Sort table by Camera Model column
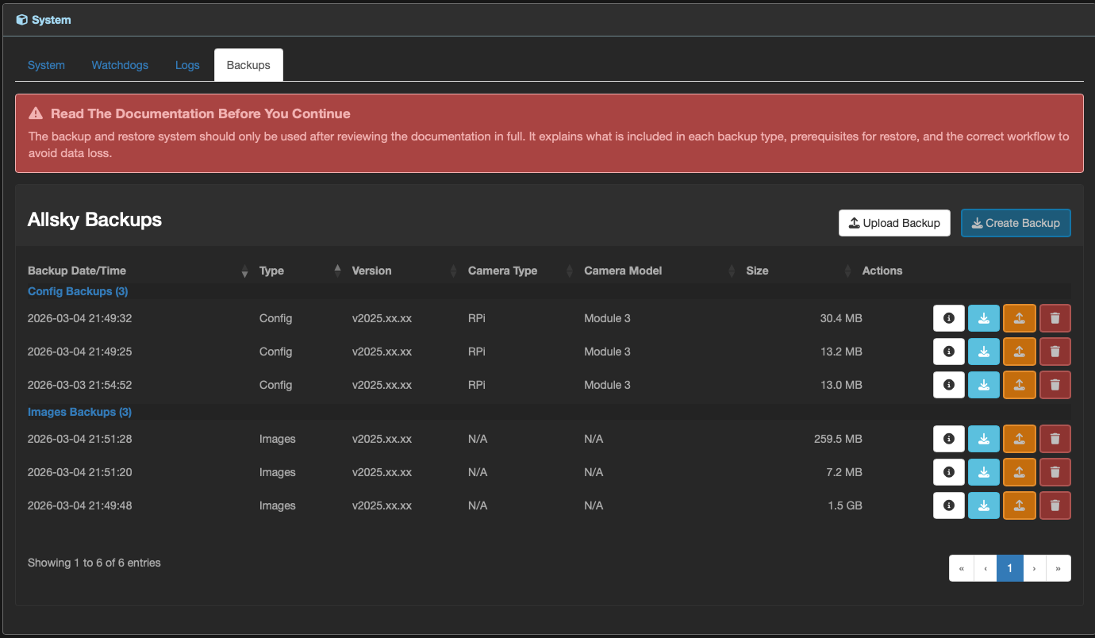 (623, 271)
